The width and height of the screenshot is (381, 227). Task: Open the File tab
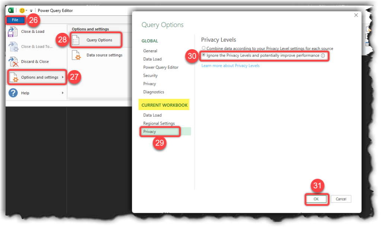15,20
